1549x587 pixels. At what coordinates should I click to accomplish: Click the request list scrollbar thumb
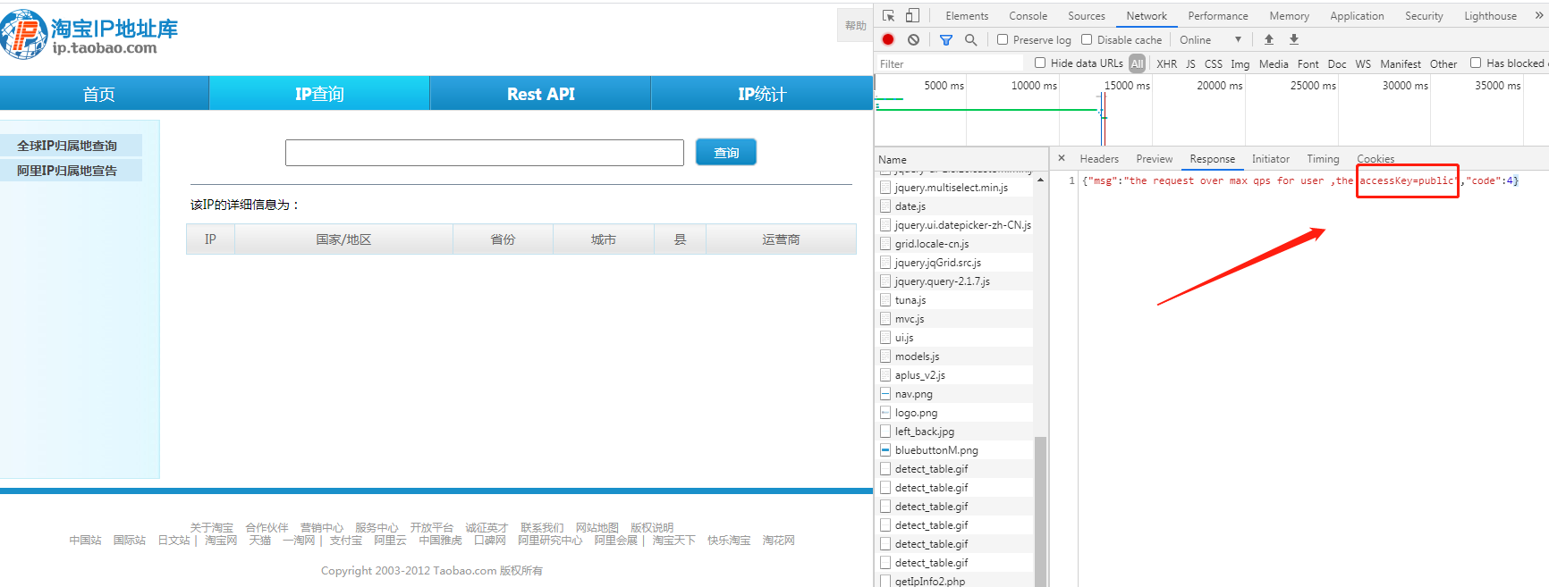tap(1040, 511)
